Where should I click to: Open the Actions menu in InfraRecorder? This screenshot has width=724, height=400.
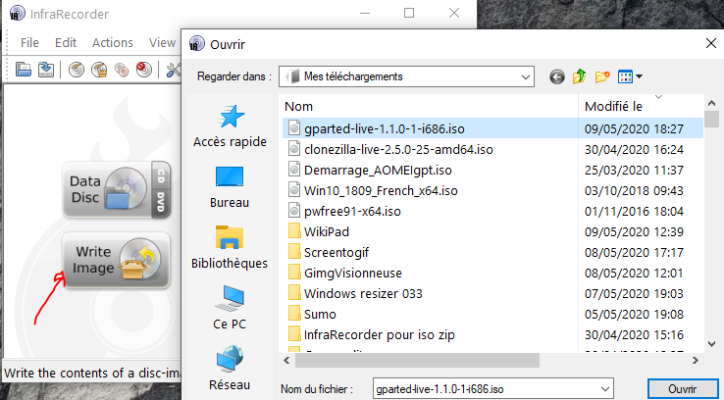pos(113,43)
